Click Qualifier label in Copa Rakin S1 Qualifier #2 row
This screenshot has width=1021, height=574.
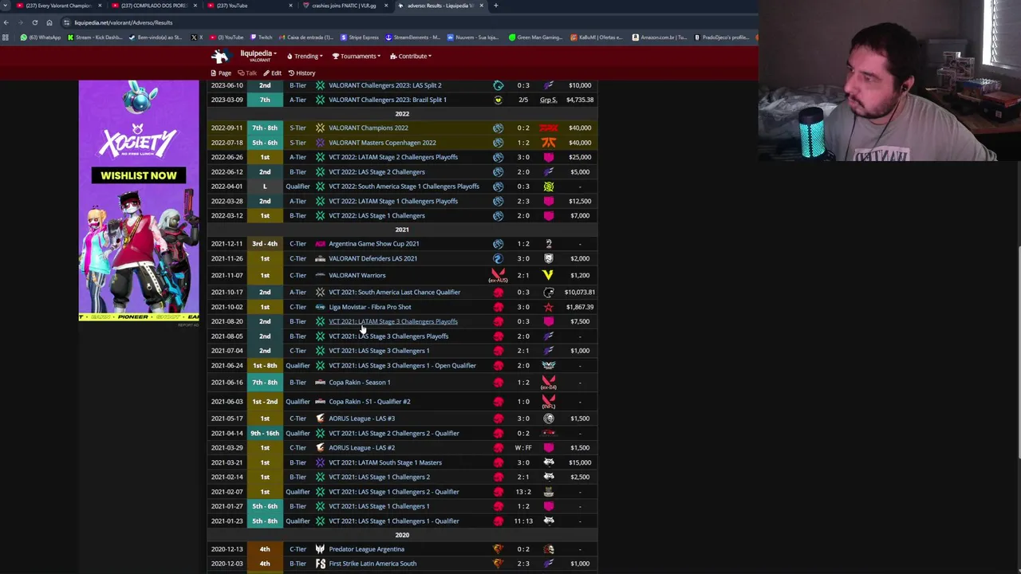pos(298,402)
